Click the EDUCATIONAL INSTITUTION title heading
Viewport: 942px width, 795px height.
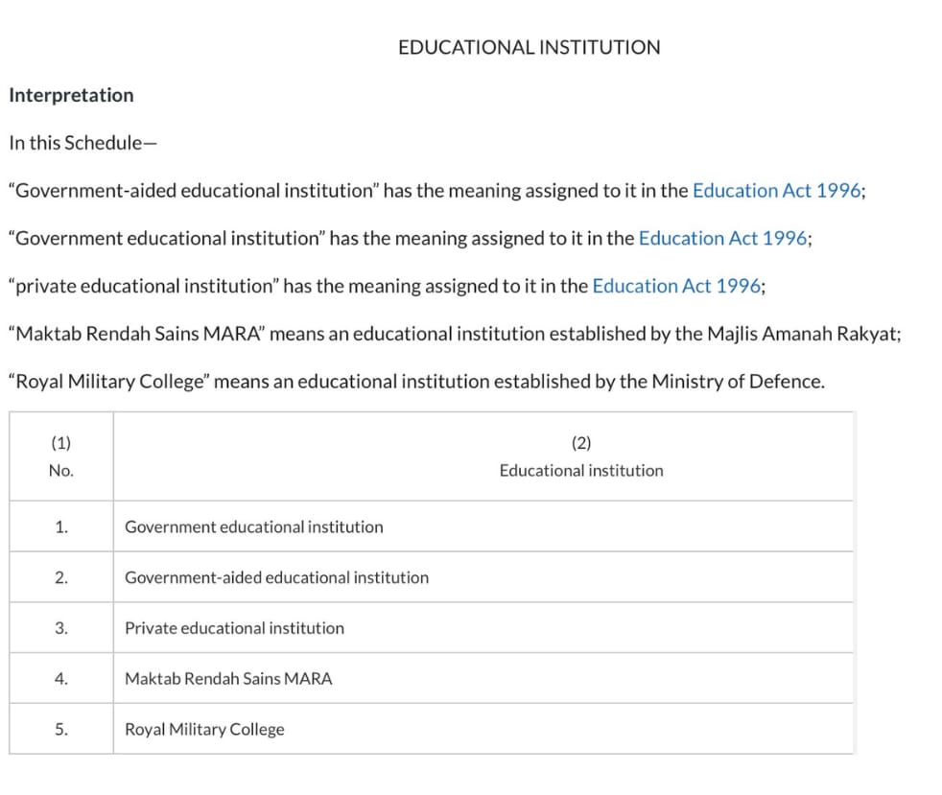pos(530,47)
